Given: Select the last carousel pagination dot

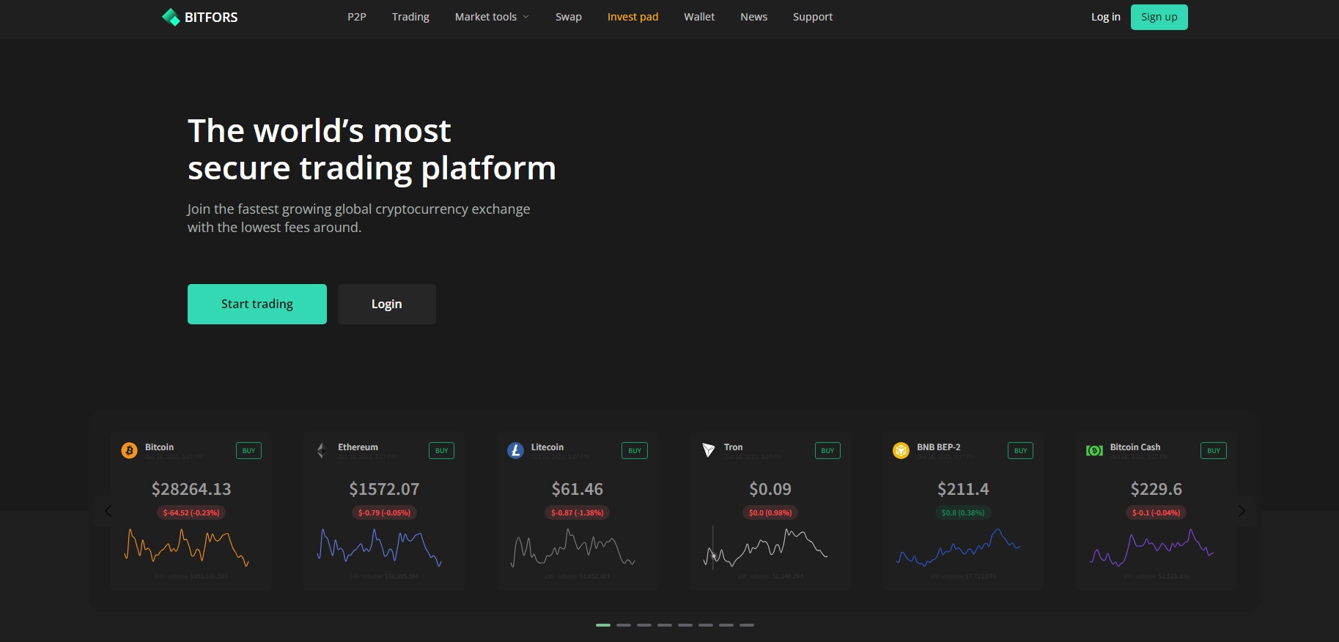Looking at the screenshot, I should coord(747,625).
